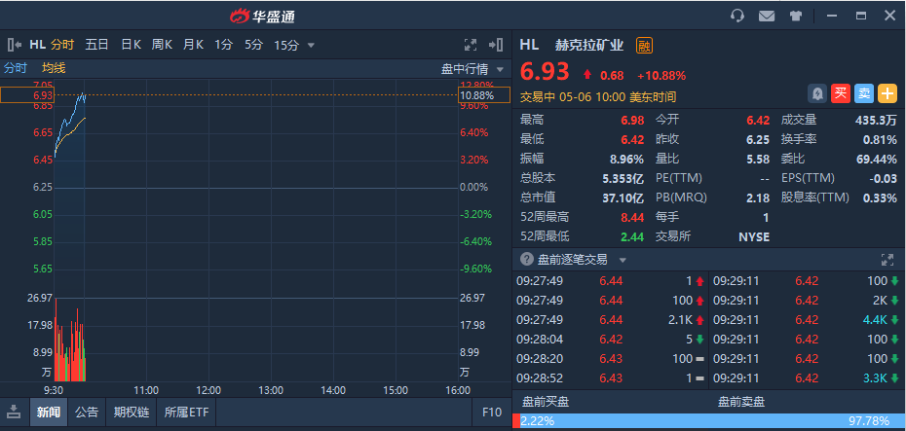Click the download icon at bottom left

tap(15, 412)
